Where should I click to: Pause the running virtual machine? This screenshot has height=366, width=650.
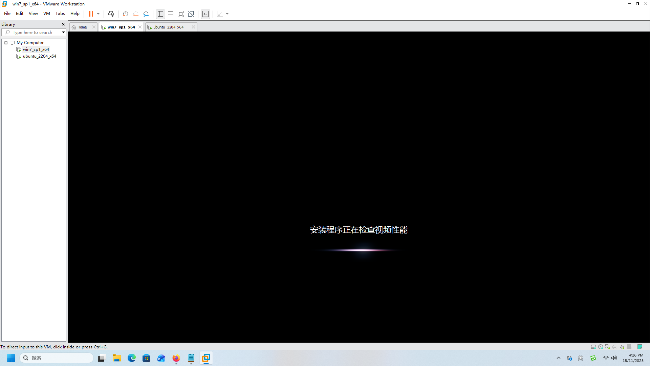coord(91,14)
